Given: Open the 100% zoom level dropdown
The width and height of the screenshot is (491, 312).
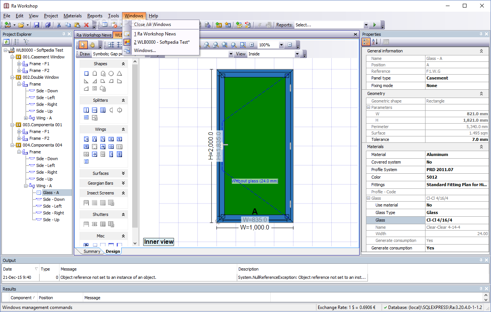Looking at the screenshot, I should [281, 45].
